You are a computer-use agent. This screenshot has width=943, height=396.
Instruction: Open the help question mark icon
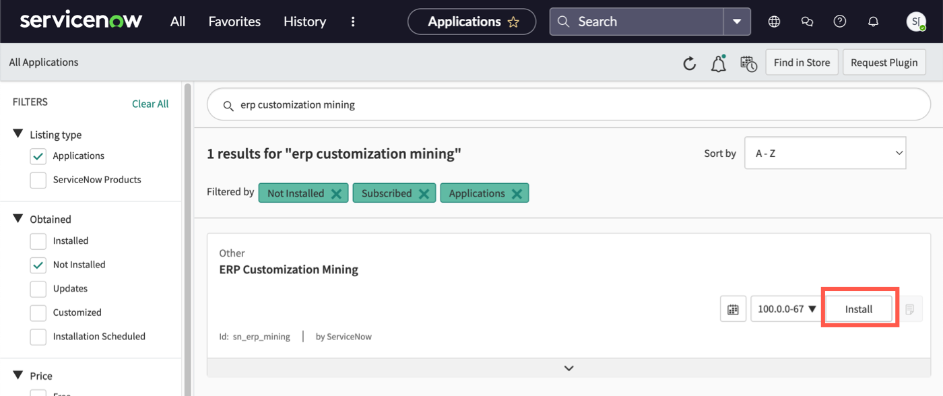tap(840, 22)
